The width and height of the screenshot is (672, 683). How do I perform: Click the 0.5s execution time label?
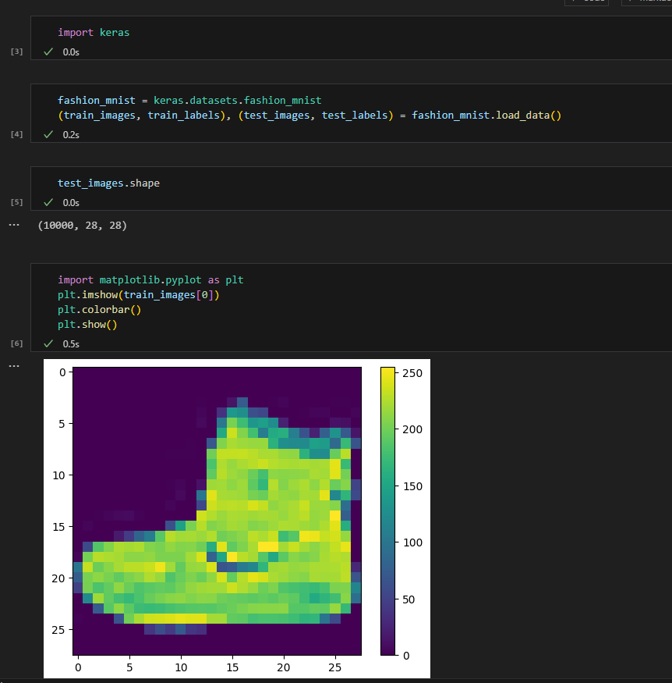(x=71, y=344)
